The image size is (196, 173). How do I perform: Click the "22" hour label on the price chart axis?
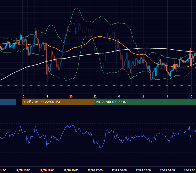coord(95,97)
